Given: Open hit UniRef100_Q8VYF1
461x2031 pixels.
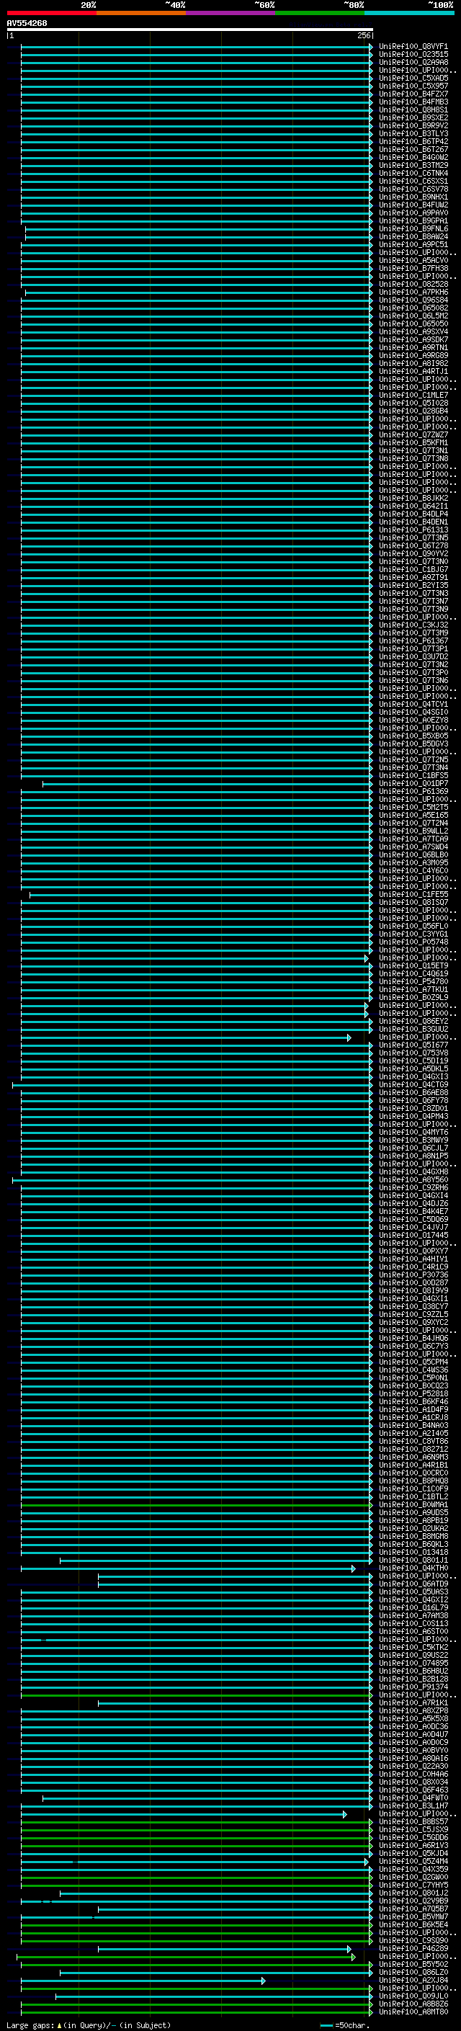Looking at the screenshot, I should (413, 47).
